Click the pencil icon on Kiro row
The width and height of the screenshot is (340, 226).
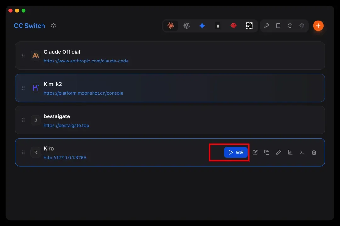point(279,152)
